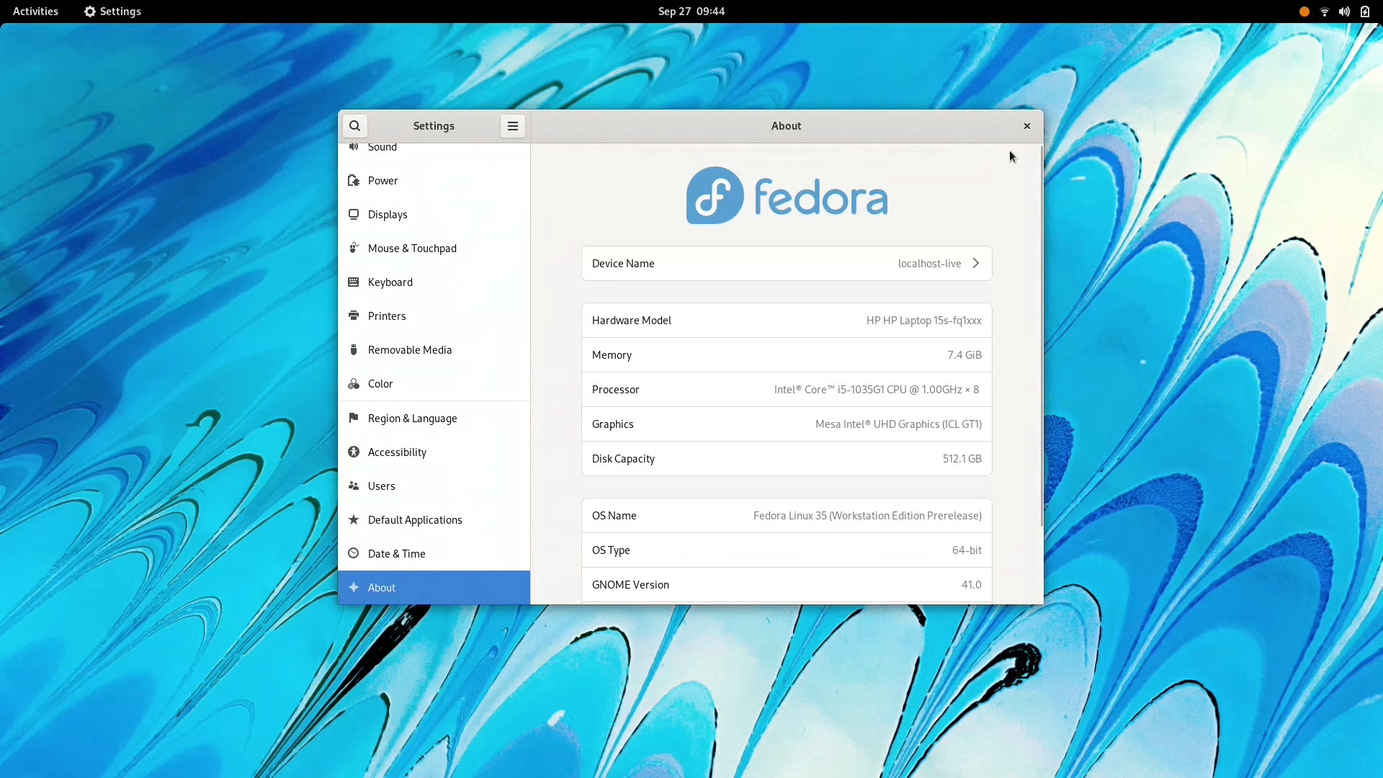The image size is (1383, 778).
Task: Click OS Type value 64-bit
Action: coord(967,550)
